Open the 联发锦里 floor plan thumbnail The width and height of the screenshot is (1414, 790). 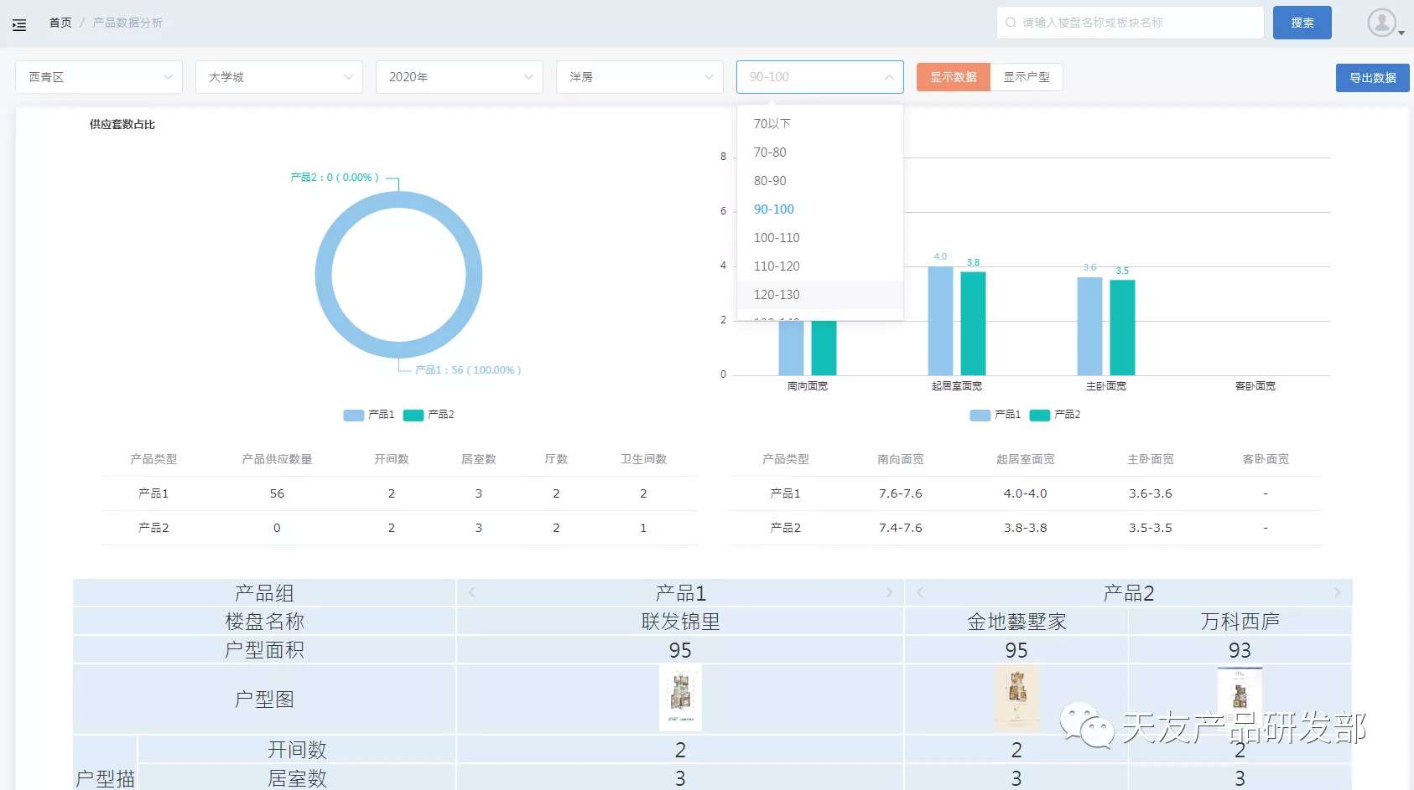(680, 698)
